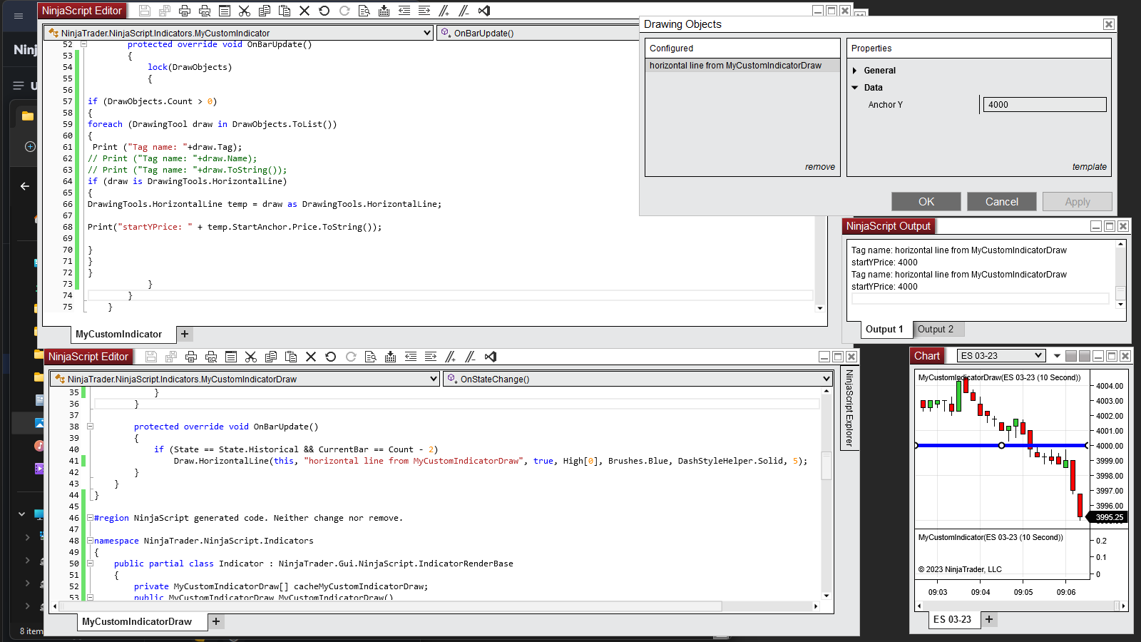
Task: Click find icon in the MyCustomIndicatorDraw editor toolbar
Action: tap(370, 357)
